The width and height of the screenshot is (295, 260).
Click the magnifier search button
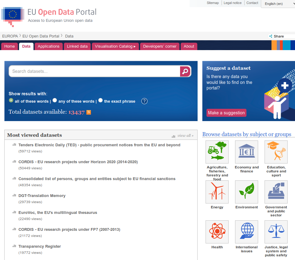(185, 71)
